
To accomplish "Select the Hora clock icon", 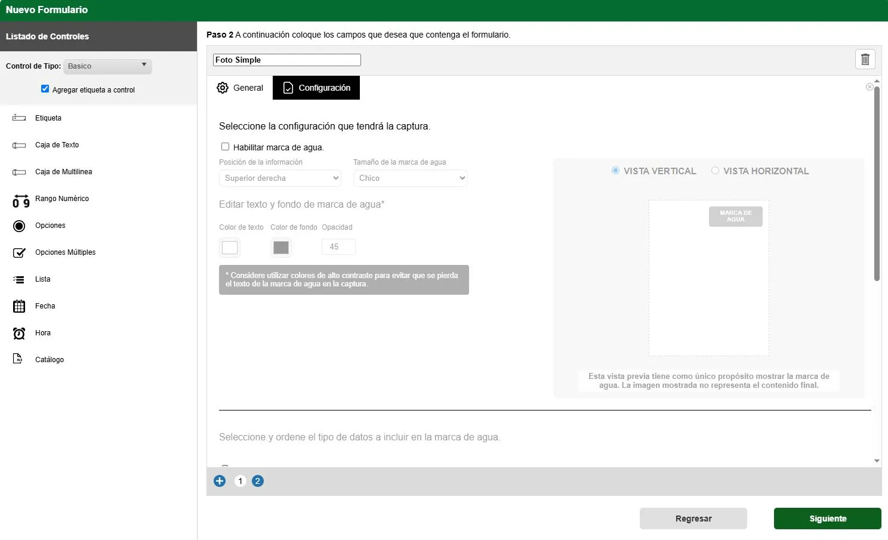I will click(x=19, y=333).
